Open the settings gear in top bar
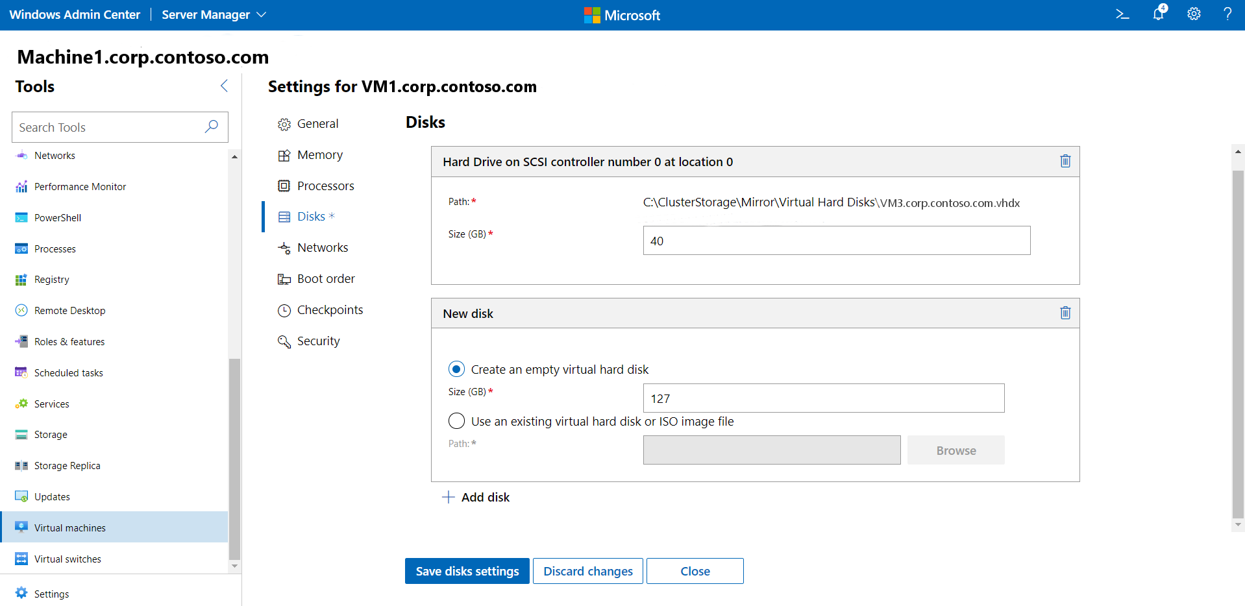Screen dimensions: 1245x606 pyautogui.click(x=1194, y=14)
